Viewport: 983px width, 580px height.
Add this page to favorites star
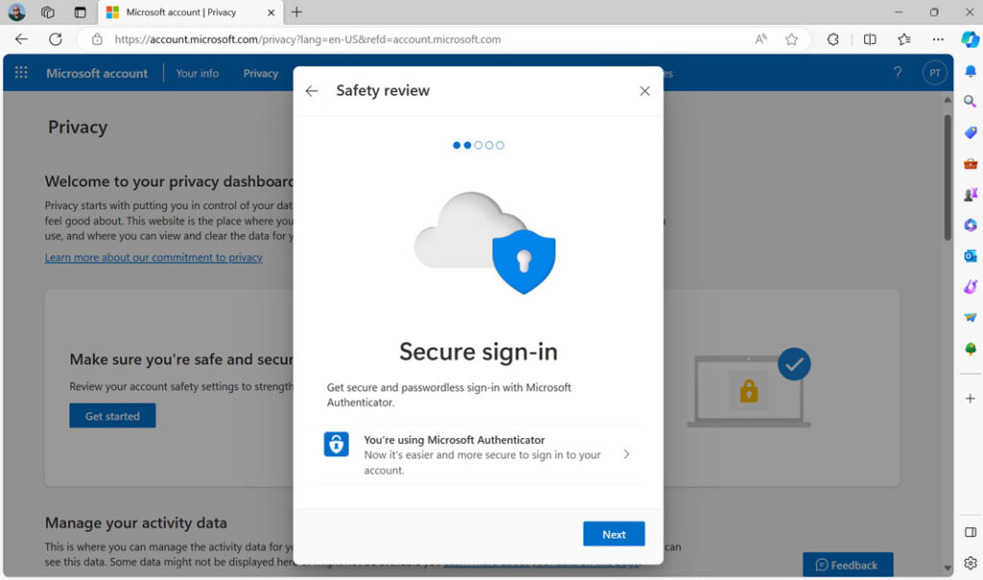791,39
